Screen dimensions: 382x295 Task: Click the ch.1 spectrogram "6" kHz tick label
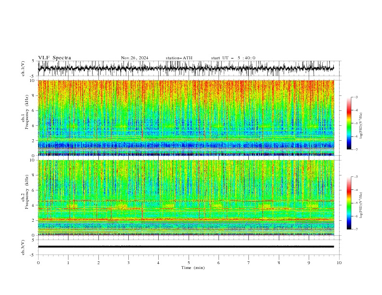pyautogui.click(x=33, y=110)
